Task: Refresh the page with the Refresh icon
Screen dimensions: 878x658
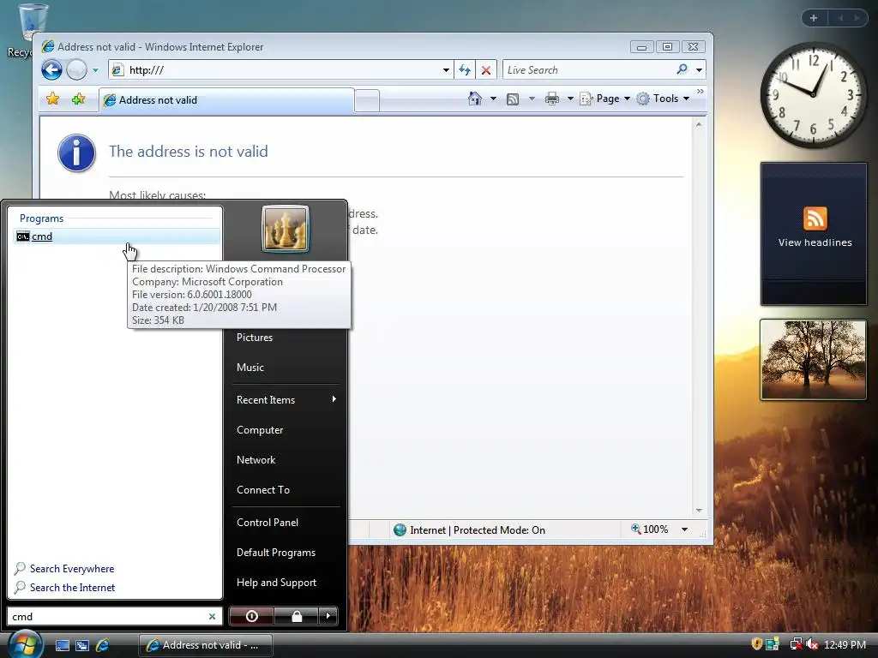Action: coord(465,70)
